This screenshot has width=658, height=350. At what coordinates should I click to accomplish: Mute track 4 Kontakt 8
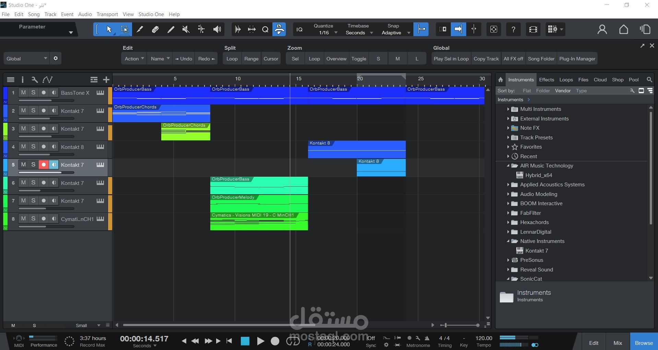tap(23, 147)
